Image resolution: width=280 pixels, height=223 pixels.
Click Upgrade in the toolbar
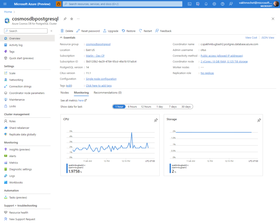click(x=111, y=31)
